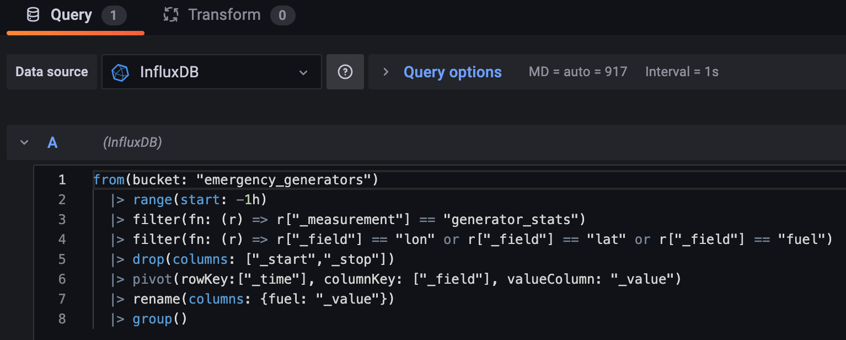Image resolution: width=846 pixels, height=340 pixels.
Task: Click the arrow beside Query options
Action: coord(385,72)
